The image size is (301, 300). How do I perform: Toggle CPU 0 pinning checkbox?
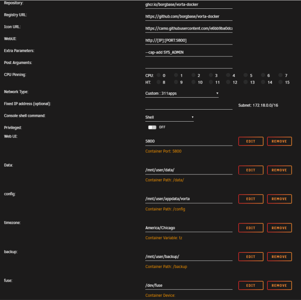158,75
